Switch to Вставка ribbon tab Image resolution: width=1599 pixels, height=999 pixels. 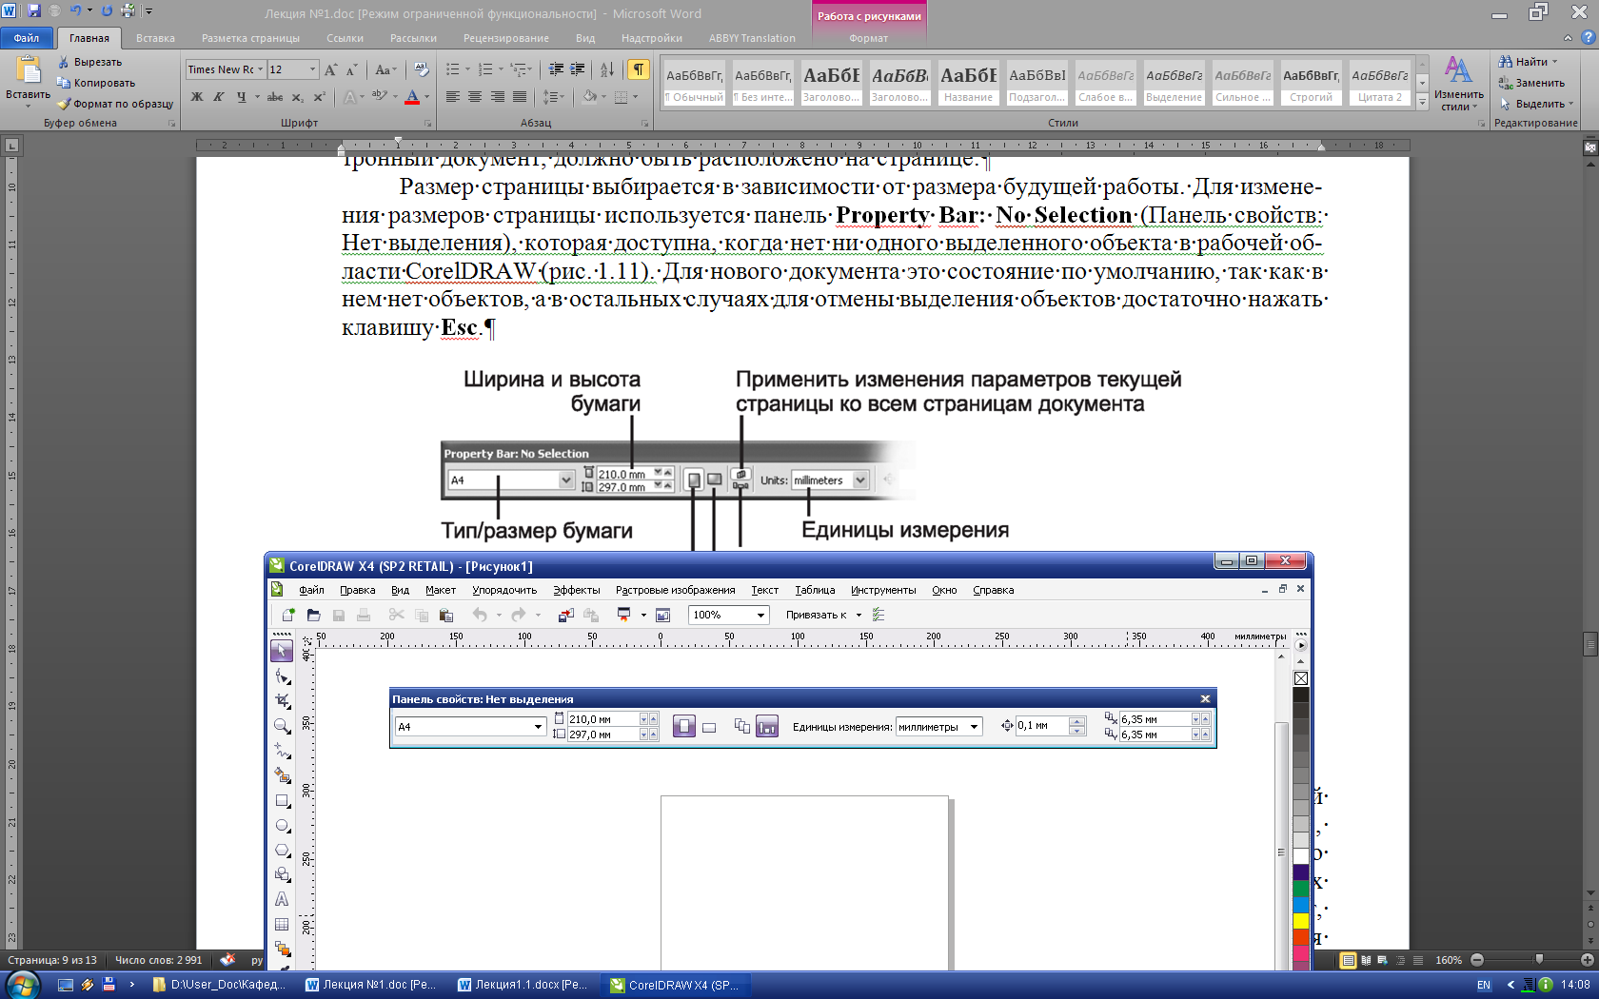[155, 38]
